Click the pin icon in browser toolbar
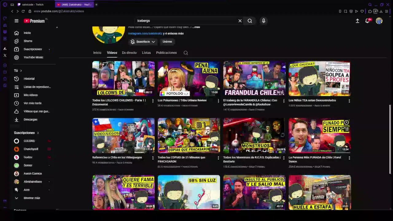This screenshot has width=393, height=221. [x=340, y=11]
